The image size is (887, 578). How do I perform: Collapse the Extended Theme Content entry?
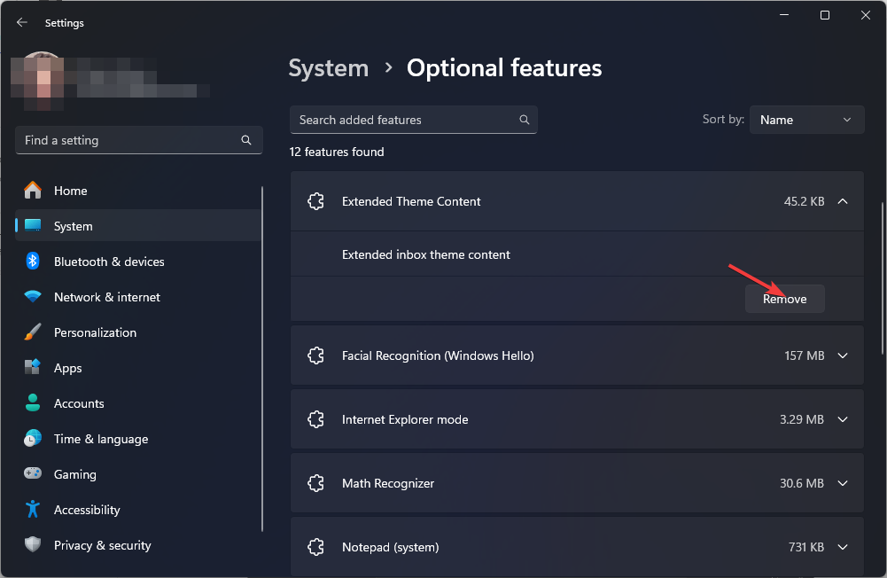point(843,201)
